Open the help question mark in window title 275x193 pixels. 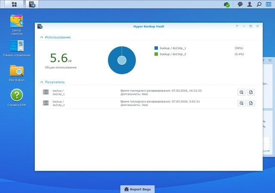coord(237,26)
